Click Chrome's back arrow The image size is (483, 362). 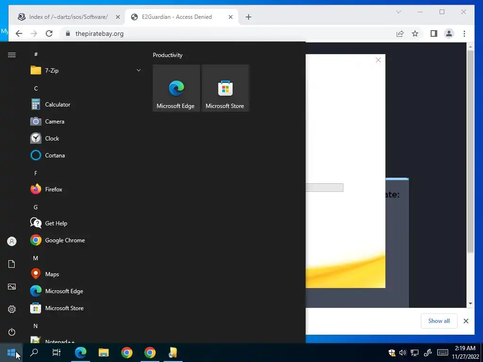19,33
